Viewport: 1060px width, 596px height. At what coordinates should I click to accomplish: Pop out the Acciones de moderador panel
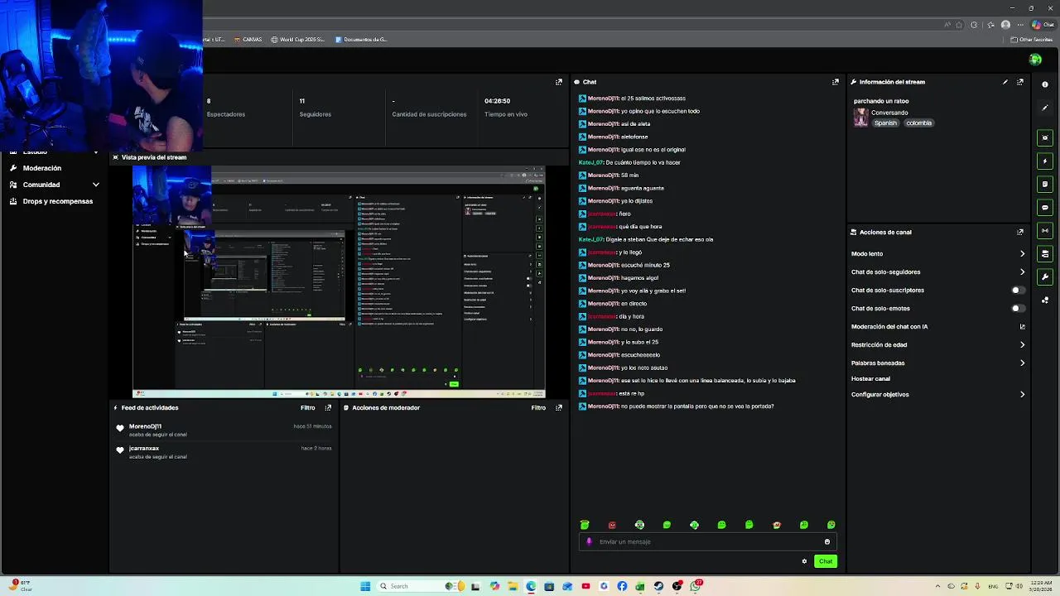(559, 407)
